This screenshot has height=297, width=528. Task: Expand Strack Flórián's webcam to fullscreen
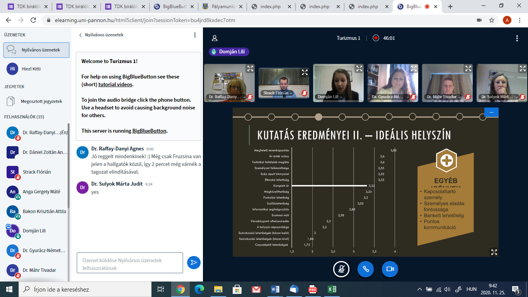(305, 72)
